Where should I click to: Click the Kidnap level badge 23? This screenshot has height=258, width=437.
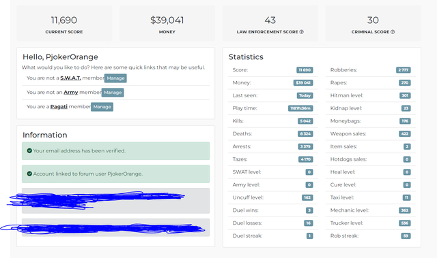pos(406,108)
